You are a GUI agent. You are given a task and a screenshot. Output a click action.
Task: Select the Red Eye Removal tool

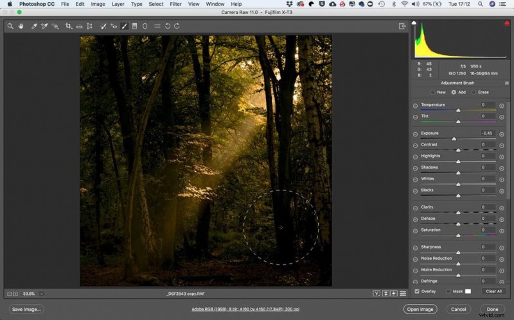[x=114, y=26]
